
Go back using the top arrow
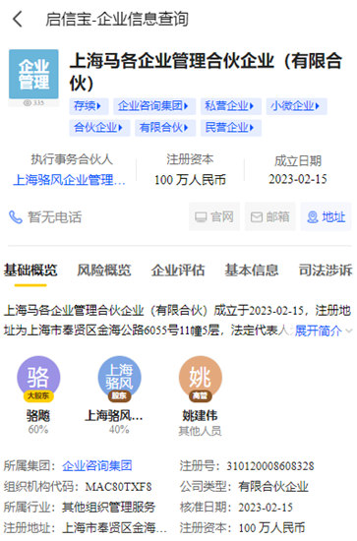click(18, 19)
